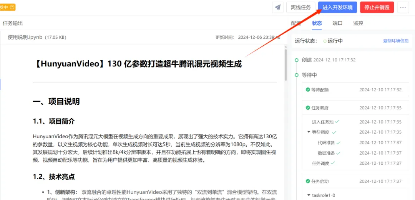Switch to the 端口 tab
This screenshot has height=200, width=415.
pyautogui.click(x=337, y=23)
